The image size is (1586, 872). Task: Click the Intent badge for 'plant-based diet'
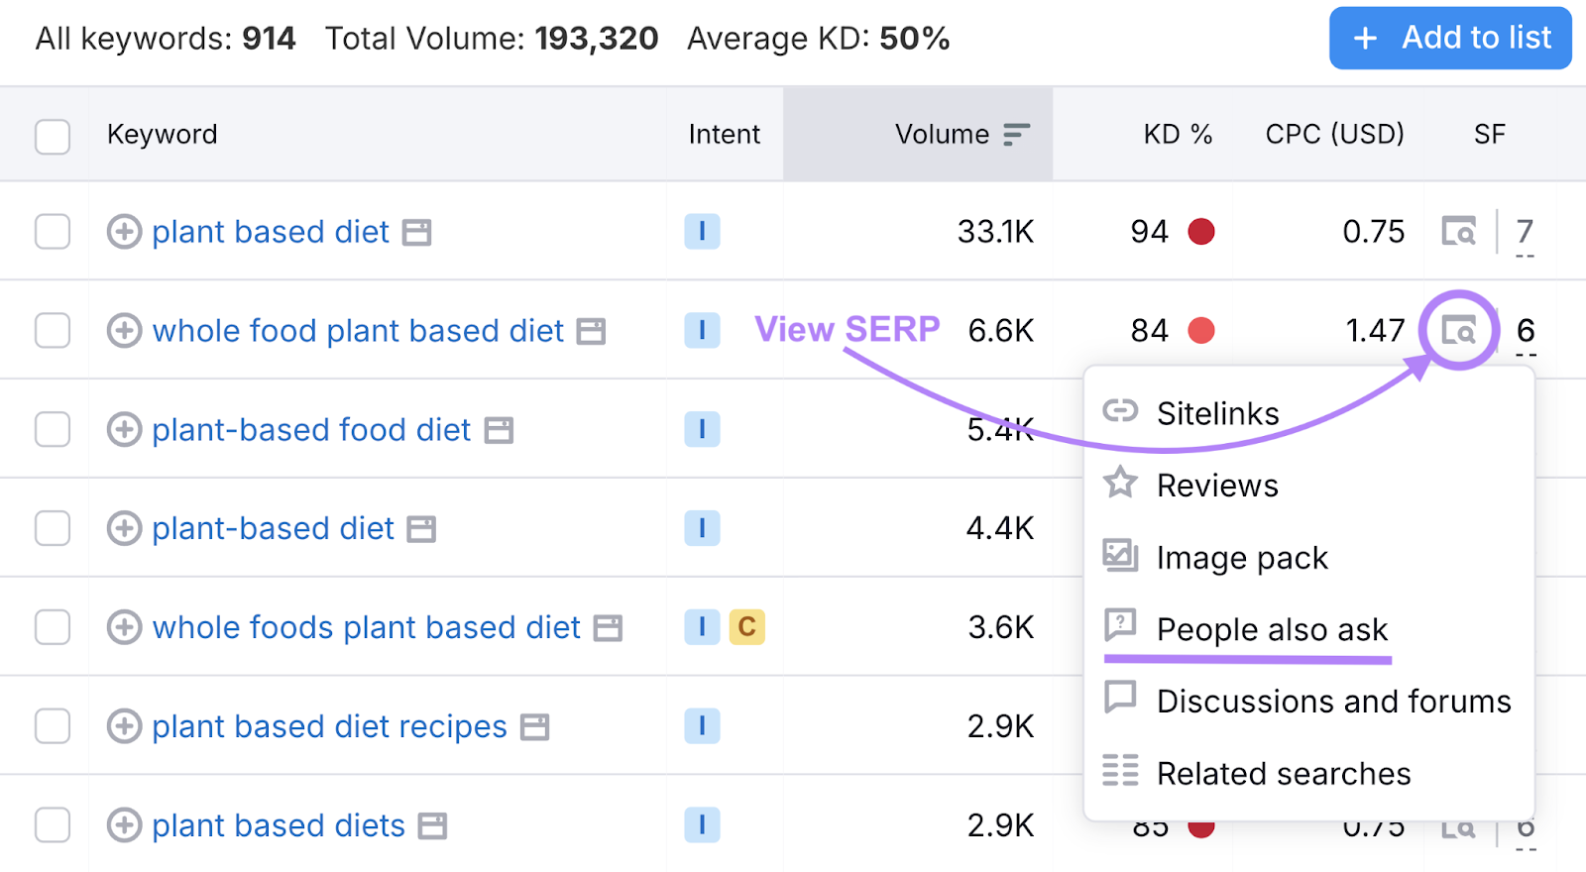(702, 528)
